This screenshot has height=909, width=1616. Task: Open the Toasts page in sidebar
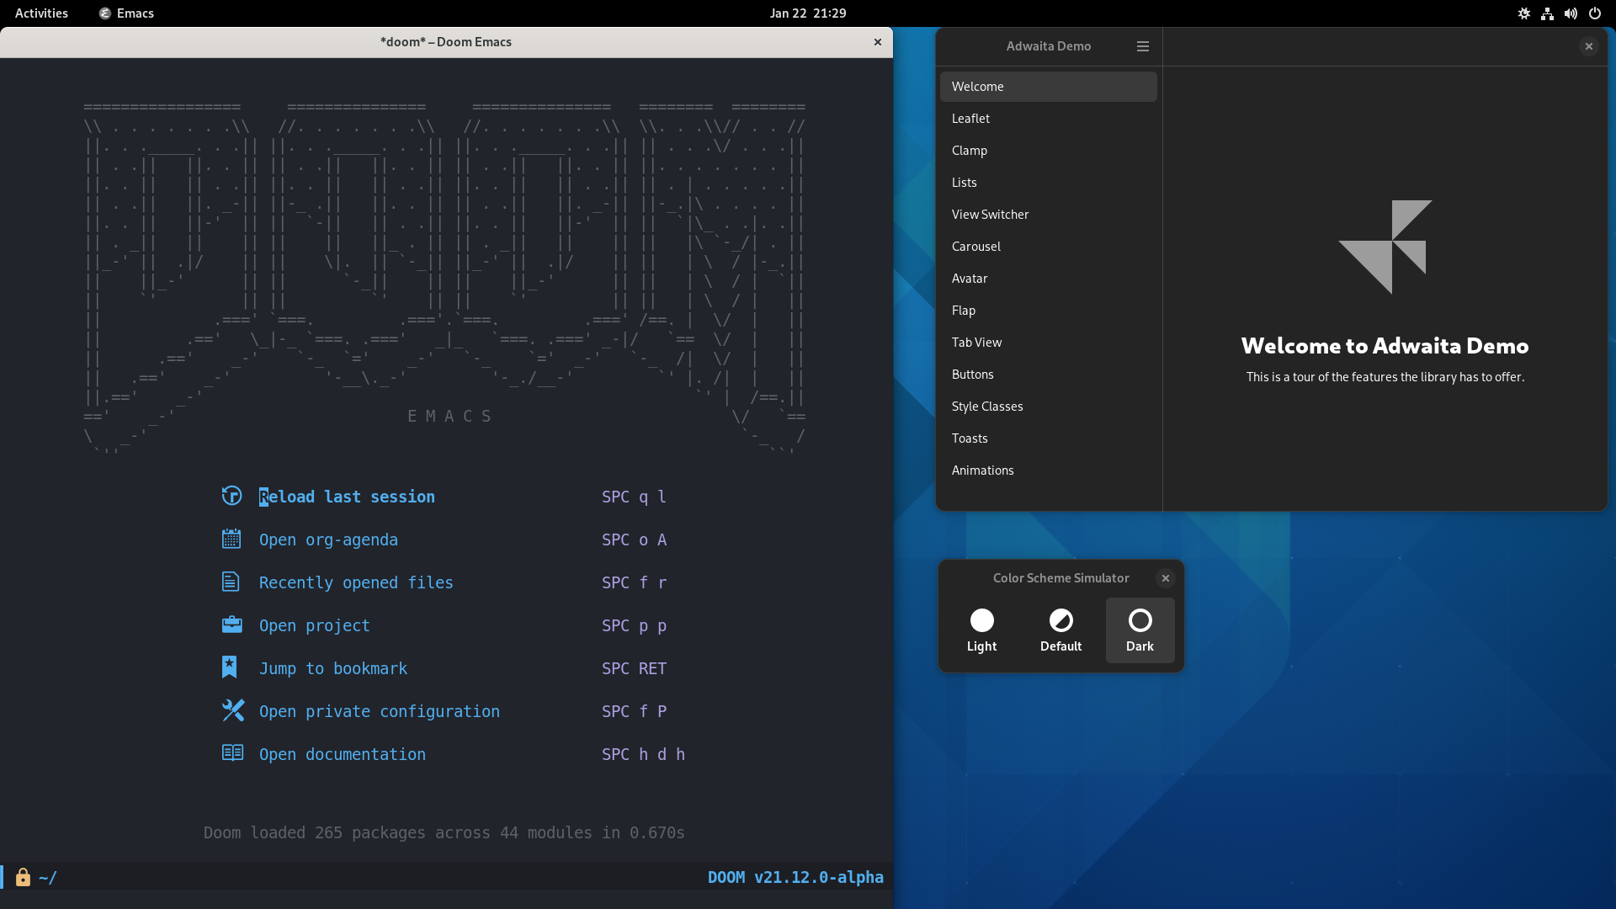(x=1048, y=439)
